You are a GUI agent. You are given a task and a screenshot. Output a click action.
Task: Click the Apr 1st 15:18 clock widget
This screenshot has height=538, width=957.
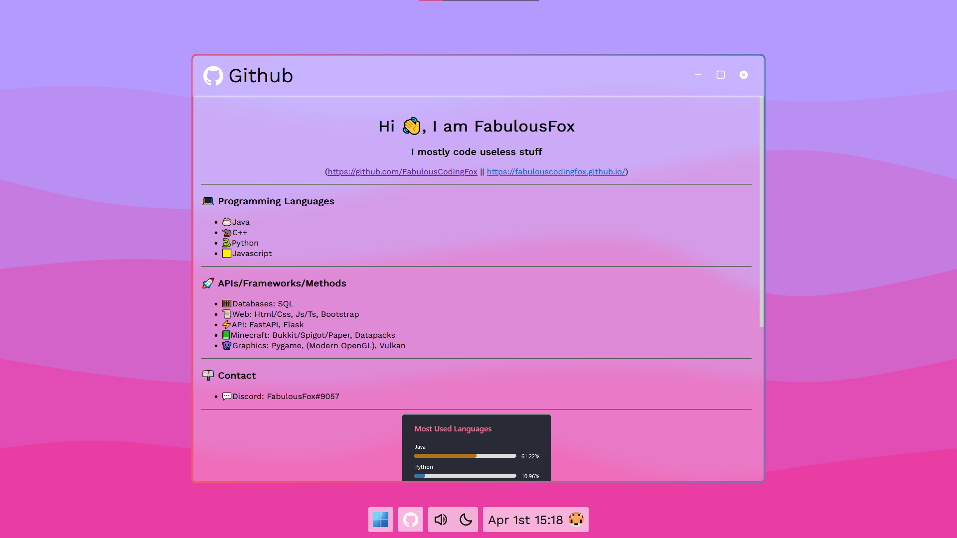[525, 520]
